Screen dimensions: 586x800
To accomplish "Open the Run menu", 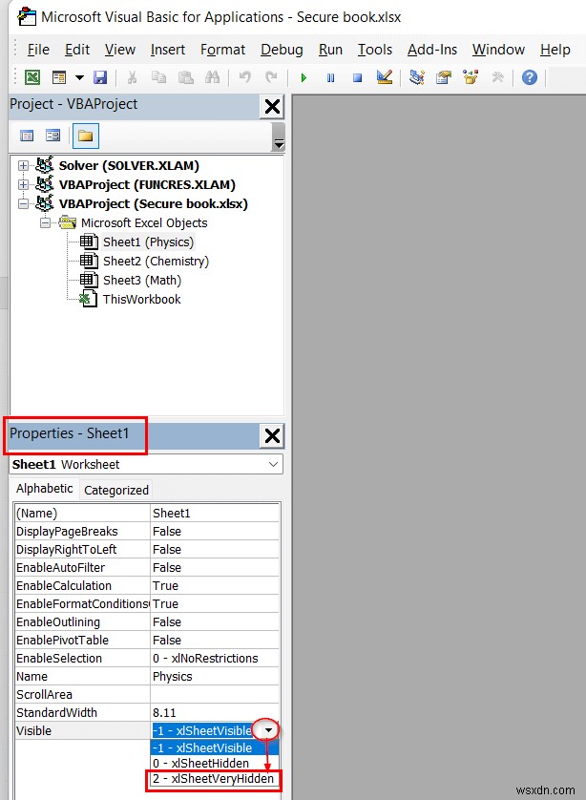I will [x=330, y=50].
